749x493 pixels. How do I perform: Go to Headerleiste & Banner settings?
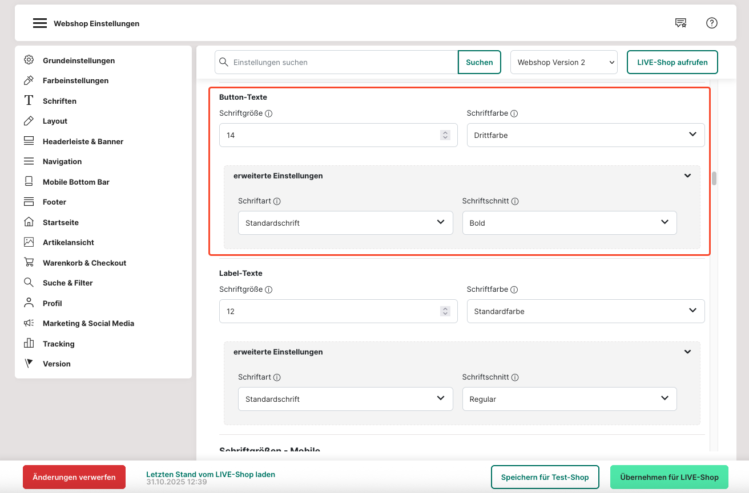83,141
